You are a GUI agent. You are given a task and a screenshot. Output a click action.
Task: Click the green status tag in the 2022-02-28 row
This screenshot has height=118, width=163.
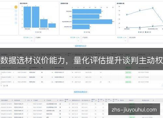click(x=128, y=72)
